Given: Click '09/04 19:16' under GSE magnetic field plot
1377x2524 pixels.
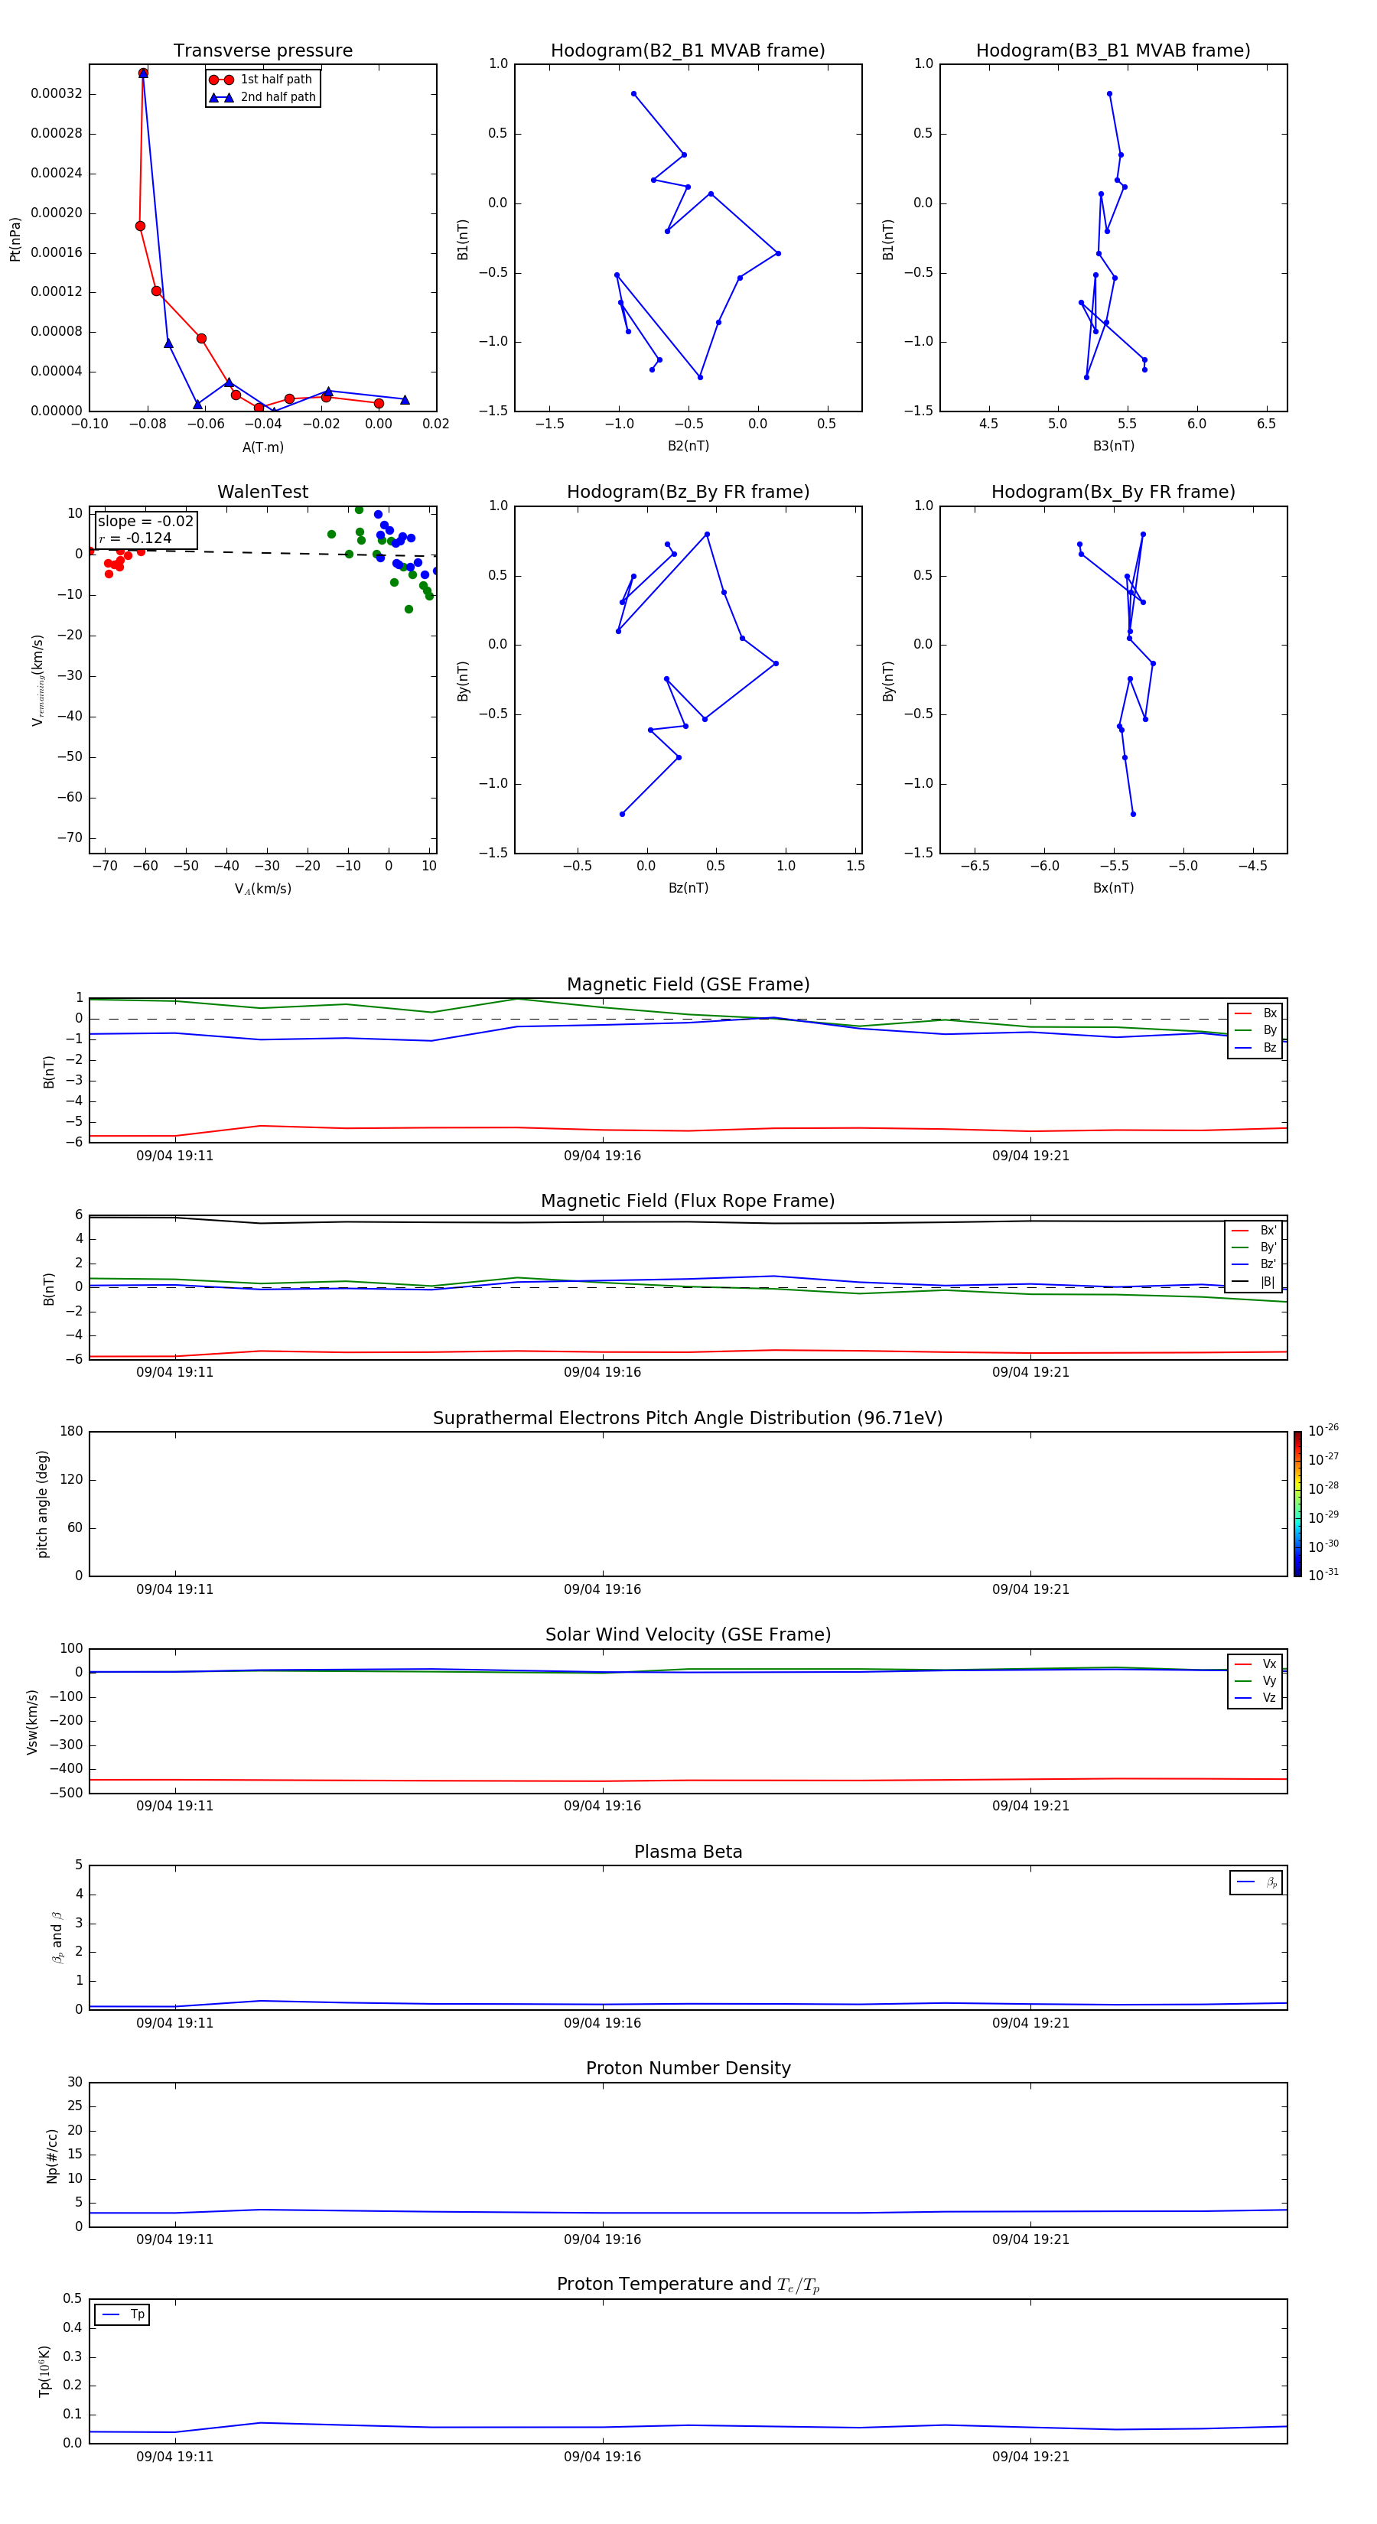Looking at the screenshot, I should point(602,1156).
